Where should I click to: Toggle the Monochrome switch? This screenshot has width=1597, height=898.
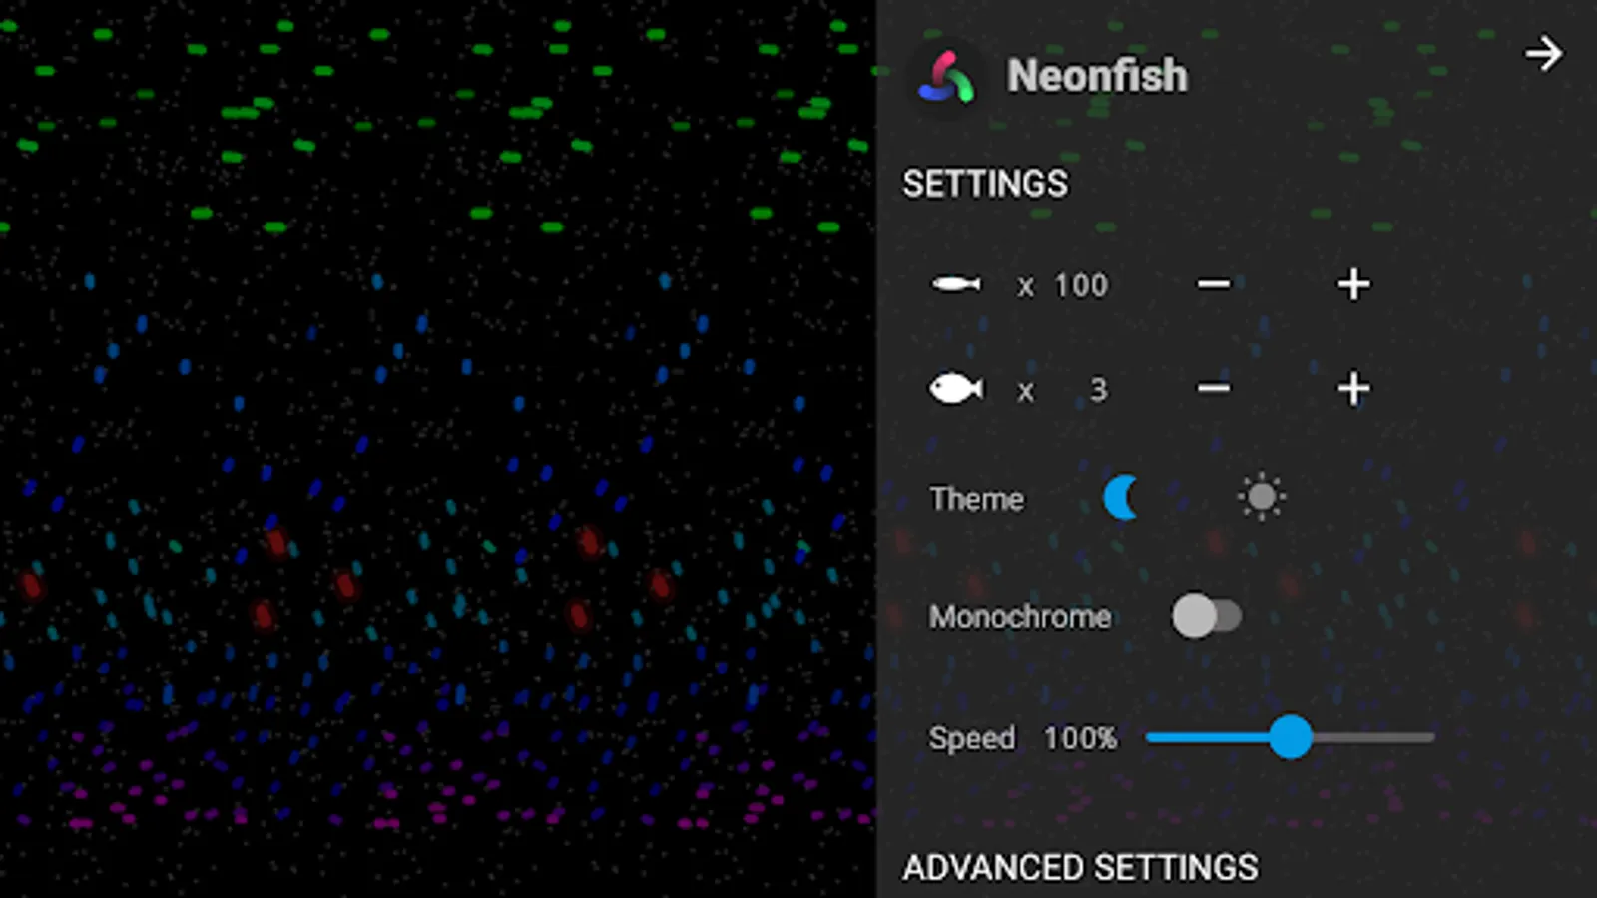[x=1207, y=616]
